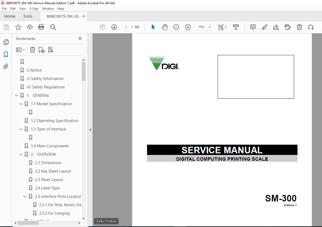Open the Sign document pen tool
The height and width of the screenshot is (227, 322).
[276, 27]
